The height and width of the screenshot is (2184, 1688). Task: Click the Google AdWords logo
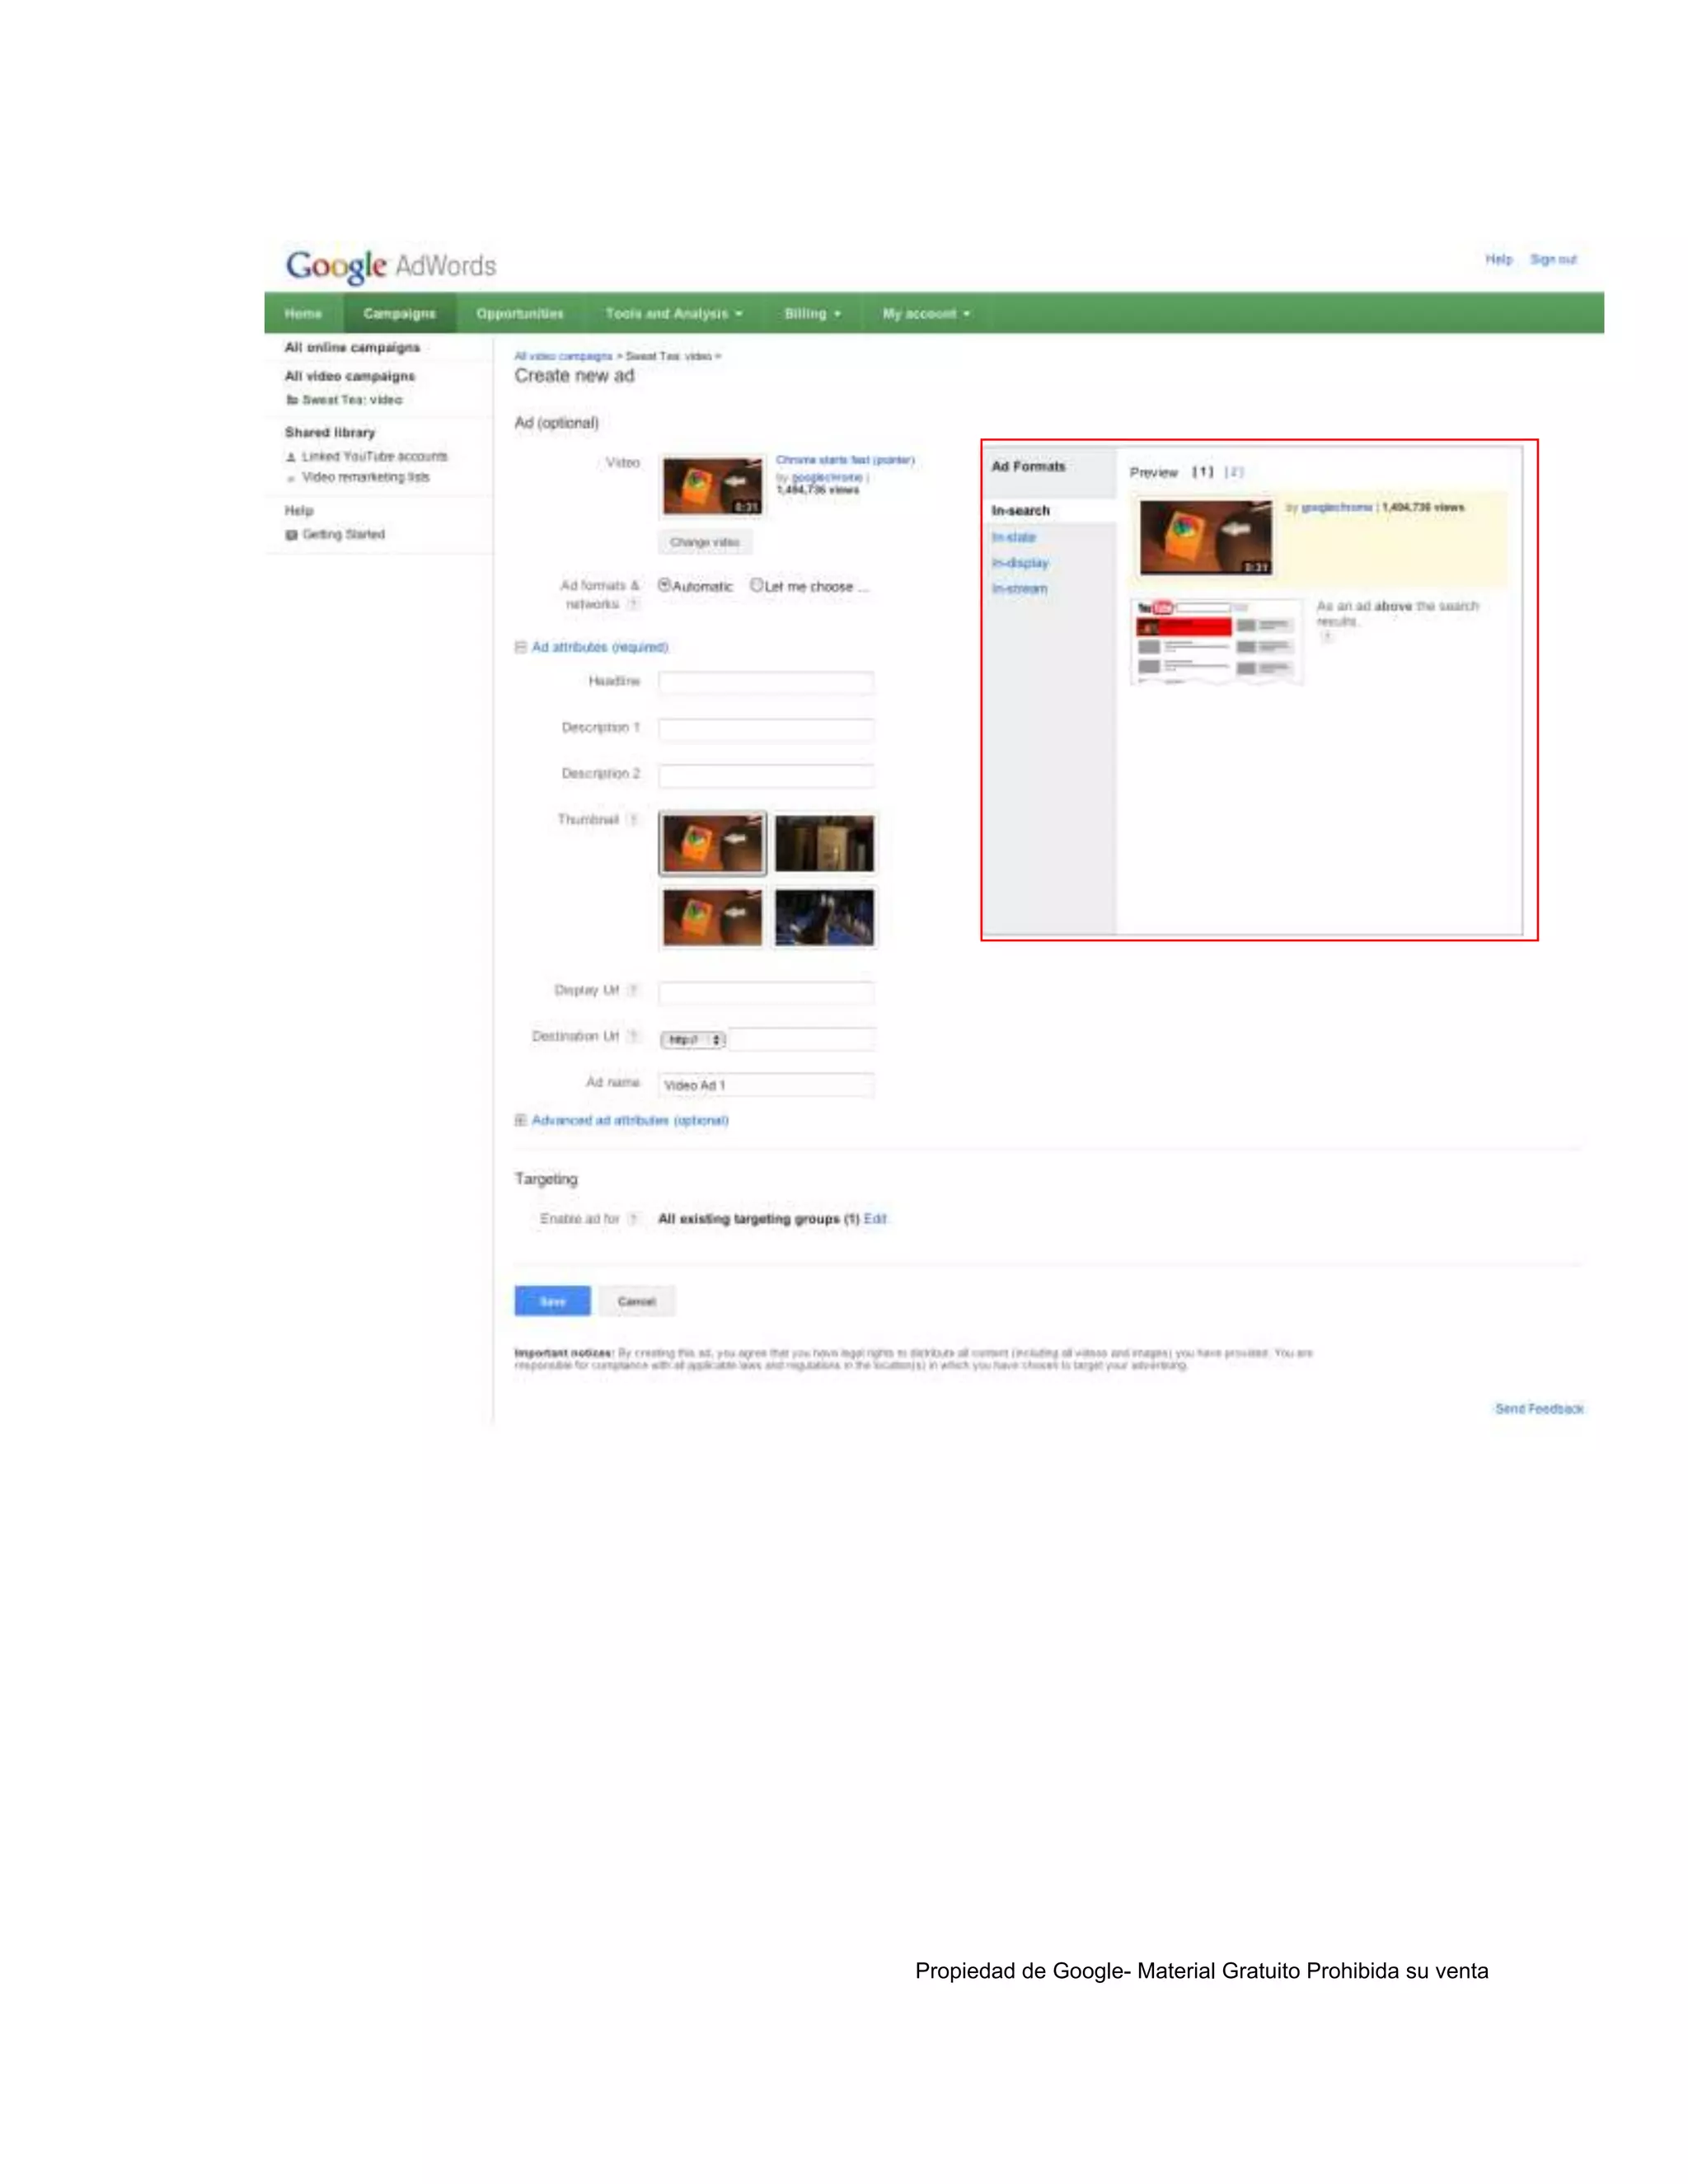391,265
